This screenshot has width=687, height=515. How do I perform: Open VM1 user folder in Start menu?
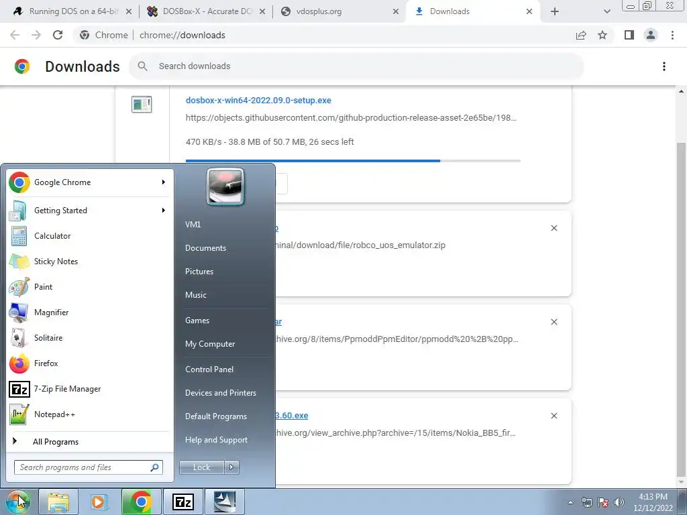(x=193, y=224)
